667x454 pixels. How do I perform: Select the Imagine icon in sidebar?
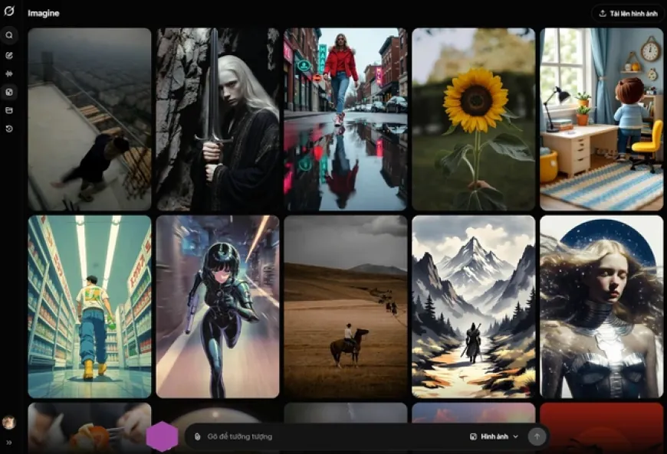pos(9,92)
